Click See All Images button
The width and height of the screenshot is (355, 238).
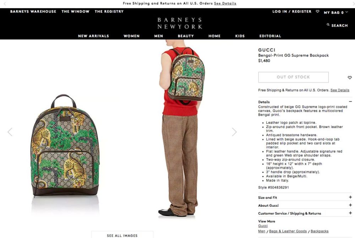click(122, 235)
